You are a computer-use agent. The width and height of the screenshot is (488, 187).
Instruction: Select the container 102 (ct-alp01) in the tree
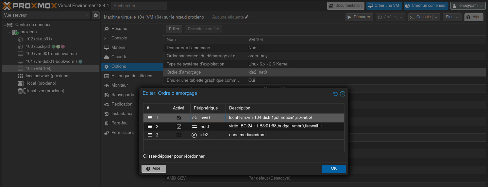[39, 39]
